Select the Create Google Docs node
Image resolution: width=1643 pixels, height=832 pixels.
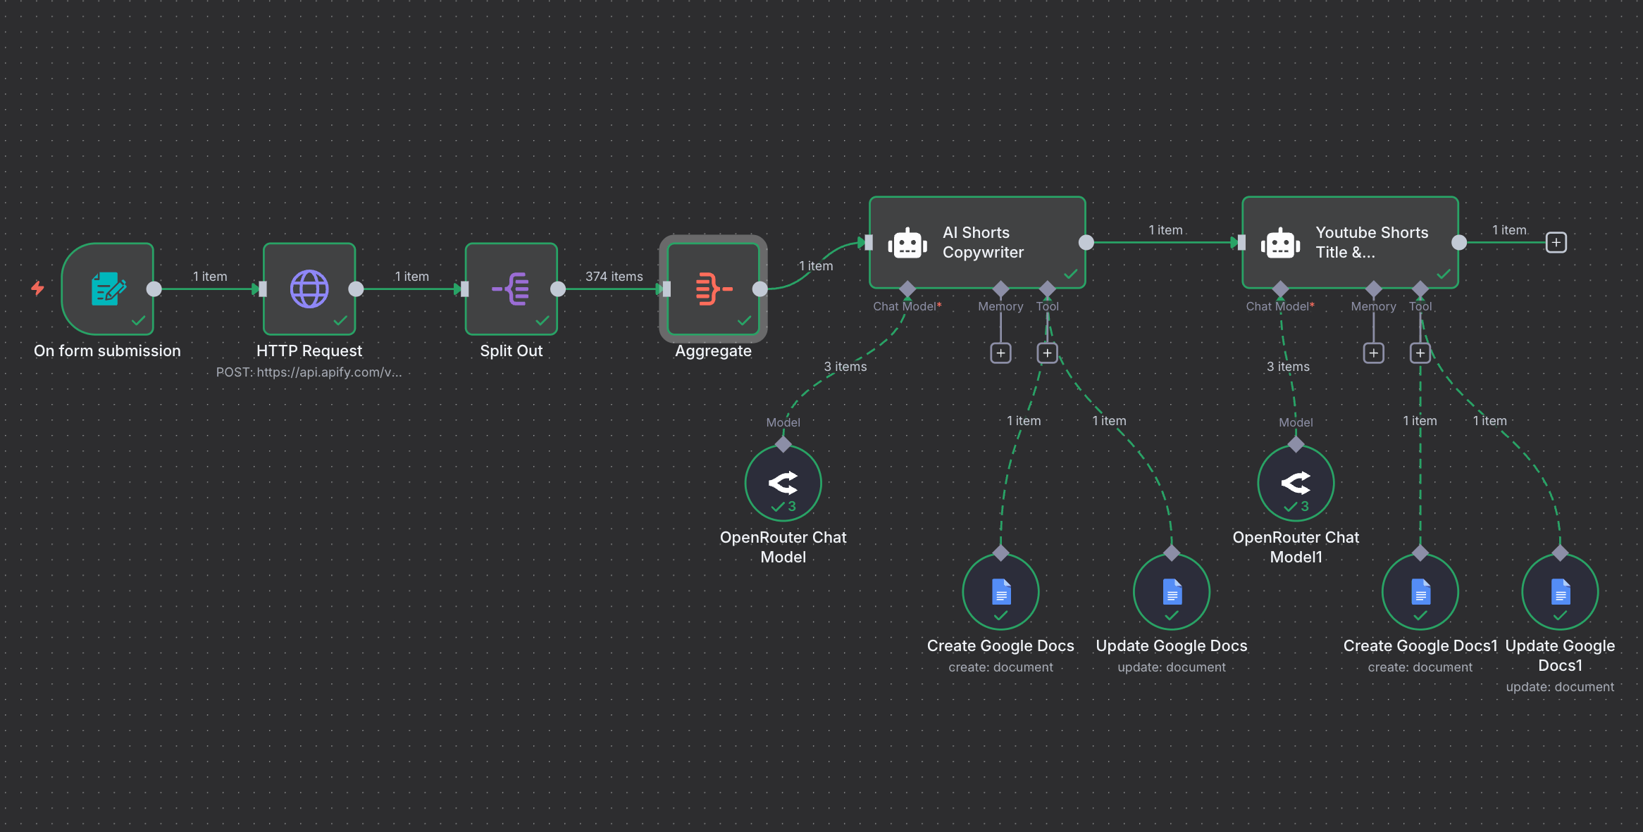tap(1001, 591)
